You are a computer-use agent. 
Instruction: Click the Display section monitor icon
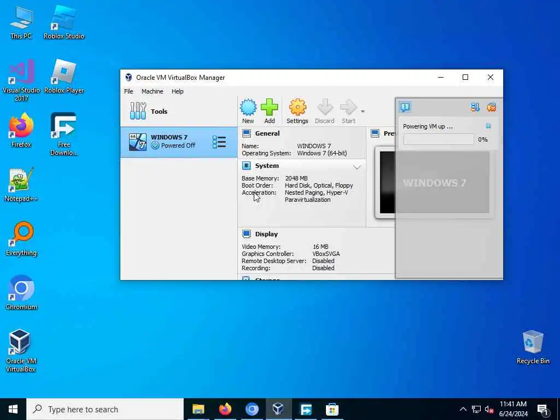tap(247, 234)
